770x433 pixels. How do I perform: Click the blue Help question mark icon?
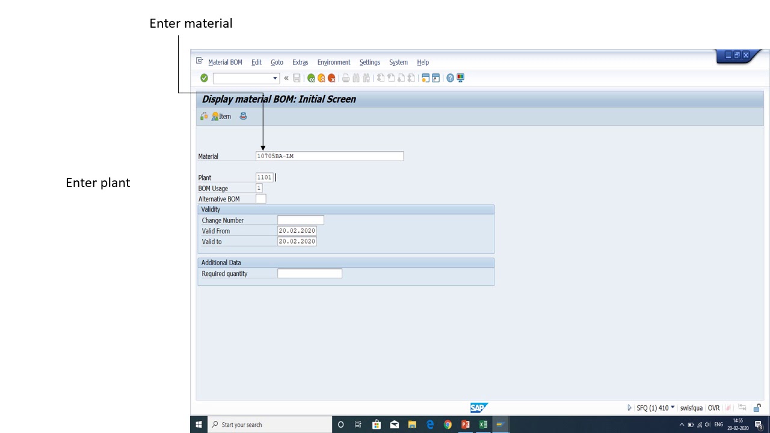point(451,78)
